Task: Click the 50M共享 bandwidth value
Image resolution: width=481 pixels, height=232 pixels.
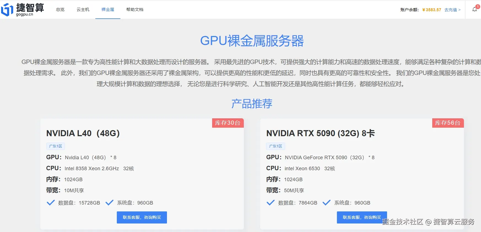Action: tap(294, 191)
